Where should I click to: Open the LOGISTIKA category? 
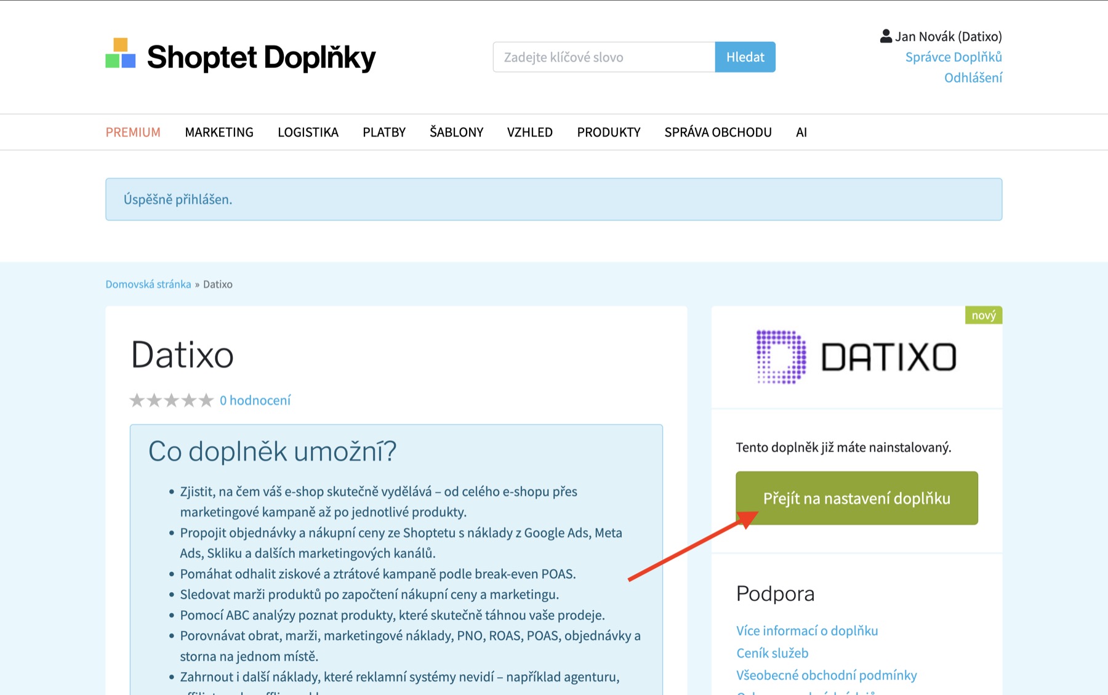tap(308, 132)
